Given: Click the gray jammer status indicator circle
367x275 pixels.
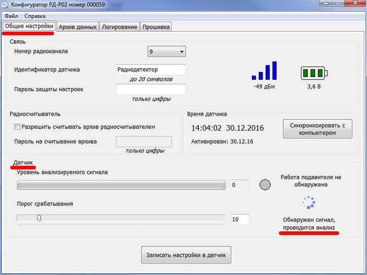Looking at the screenshot, I should pyautogui.click(x=265, y=185).
